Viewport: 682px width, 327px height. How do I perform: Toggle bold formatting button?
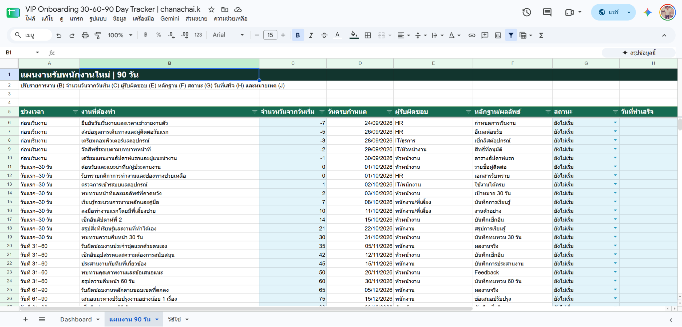coord(298,35)
